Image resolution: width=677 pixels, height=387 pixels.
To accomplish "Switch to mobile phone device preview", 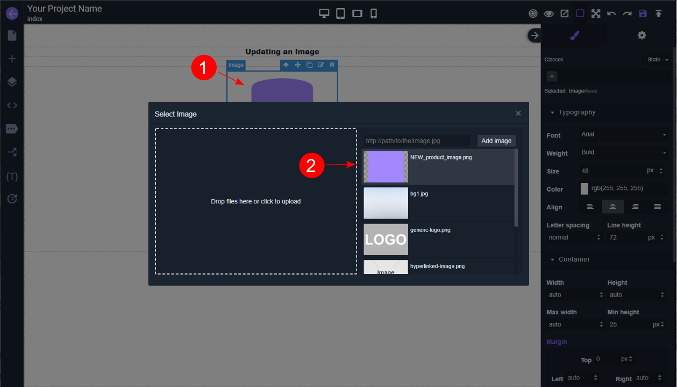I will pyautogui.click(x=374, y=13).
